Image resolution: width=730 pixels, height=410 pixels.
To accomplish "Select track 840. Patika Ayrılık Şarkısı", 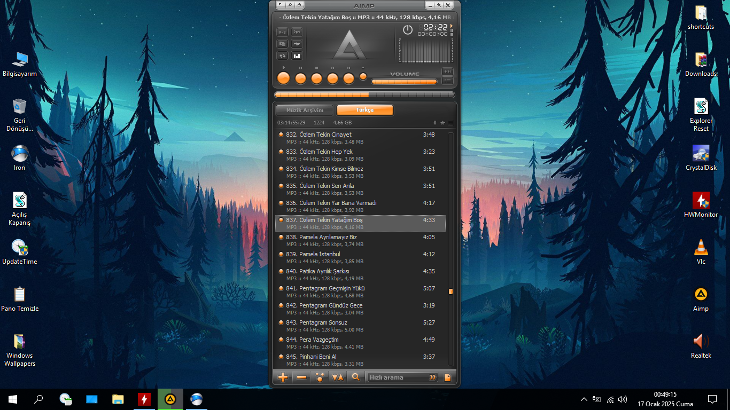I will [360, 275].
